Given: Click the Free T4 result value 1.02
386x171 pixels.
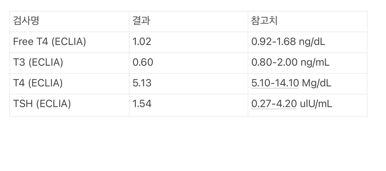Looking at the screenshot, I should (142, 42).
